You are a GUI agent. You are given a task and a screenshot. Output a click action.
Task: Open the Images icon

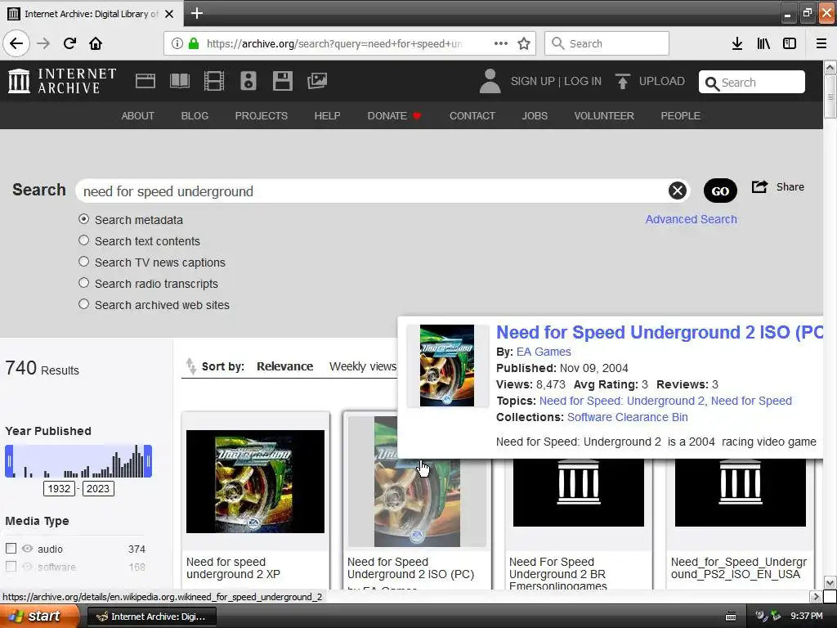[317, 81]
